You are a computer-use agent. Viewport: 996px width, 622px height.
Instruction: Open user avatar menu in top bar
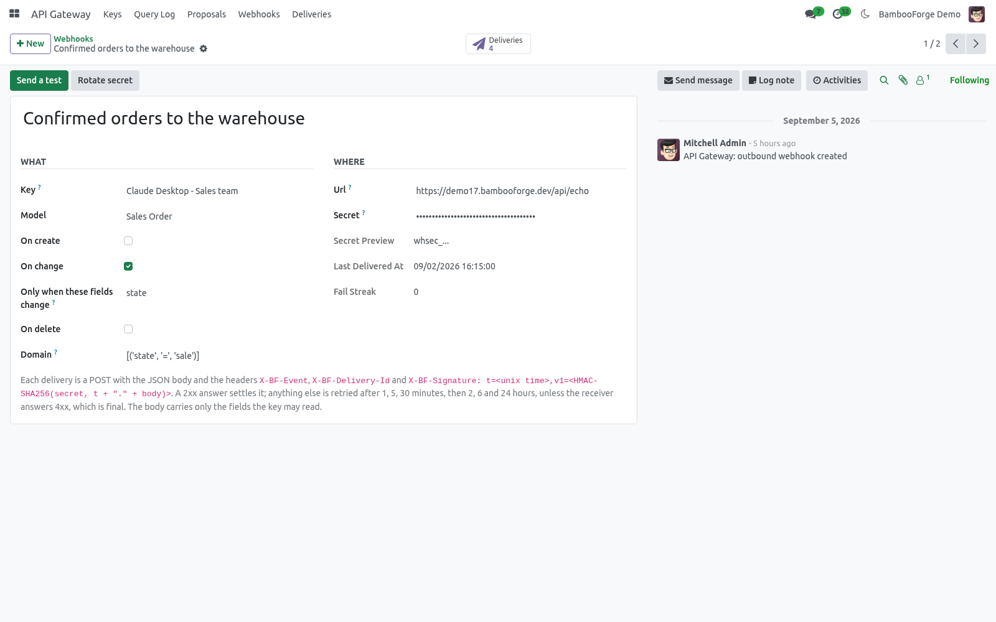tap(977, 14)
